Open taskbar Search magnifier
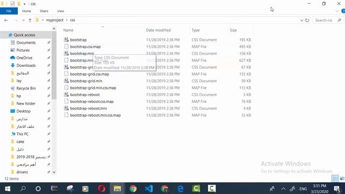345x194 pixels. pos(23,189)
